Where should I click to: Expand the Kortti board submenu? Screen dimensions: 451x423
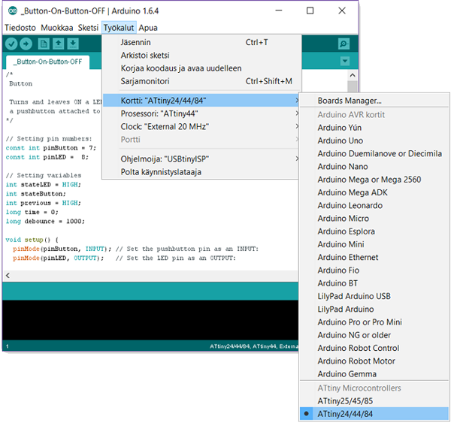201,101
